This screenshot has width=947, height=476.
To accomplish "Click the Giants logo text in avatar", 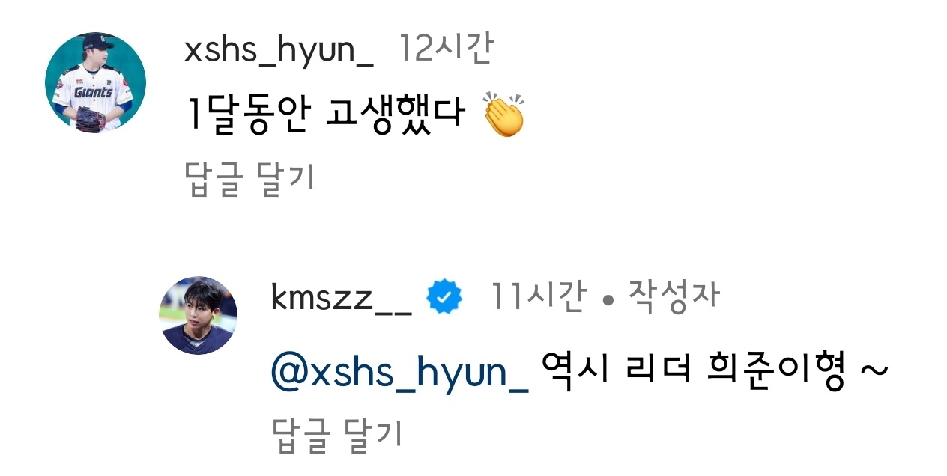I will point(93,92).
